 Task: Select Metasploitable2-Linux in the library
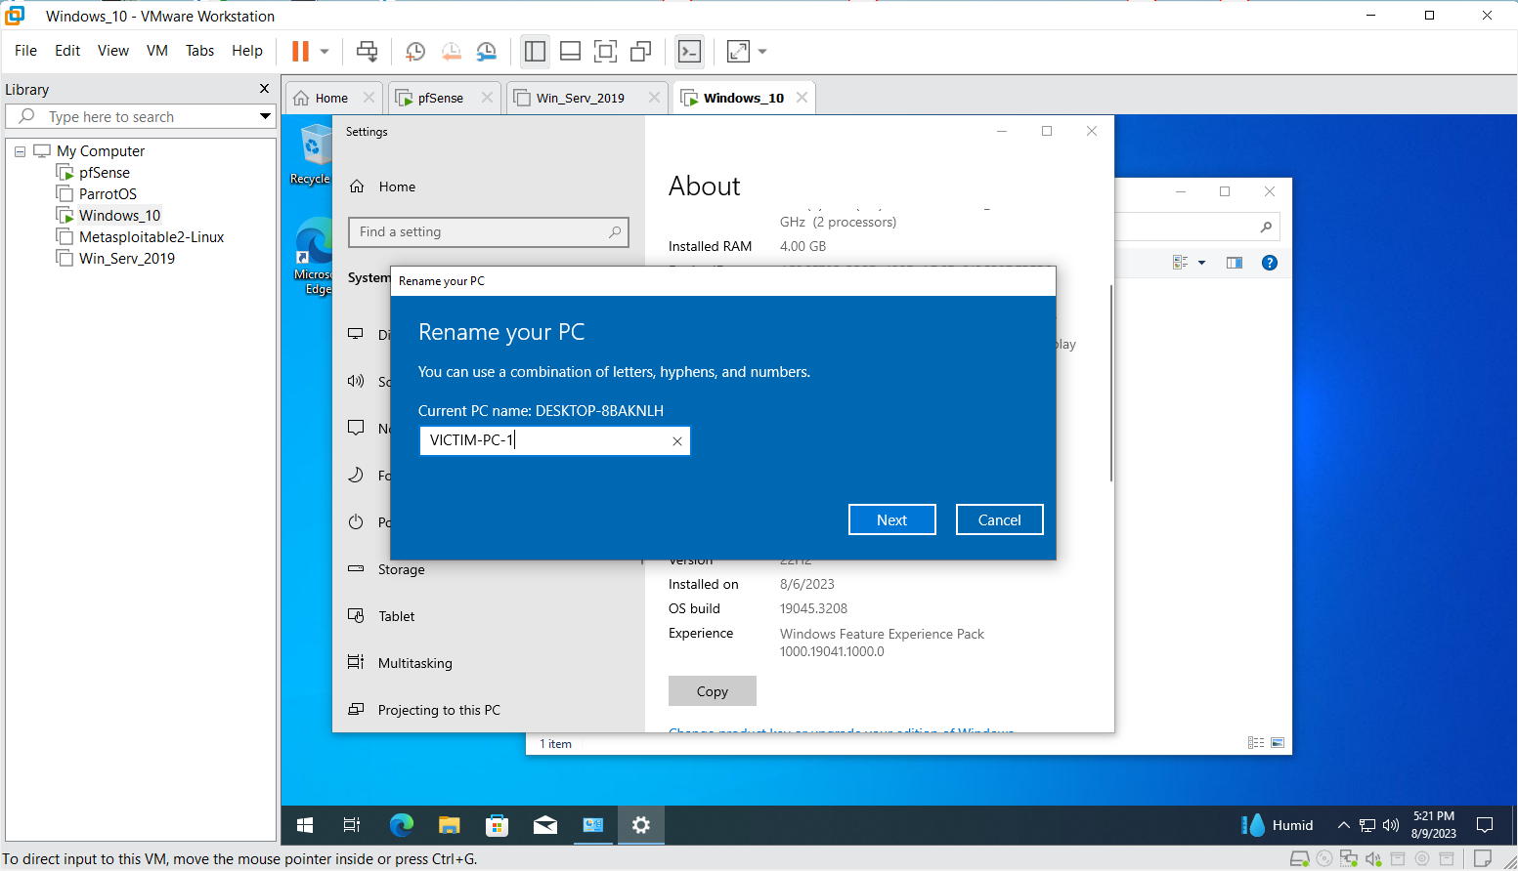point(152,237)
